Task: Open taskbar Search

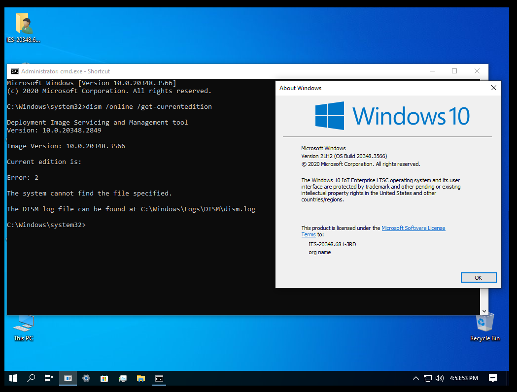Action: 31,378
